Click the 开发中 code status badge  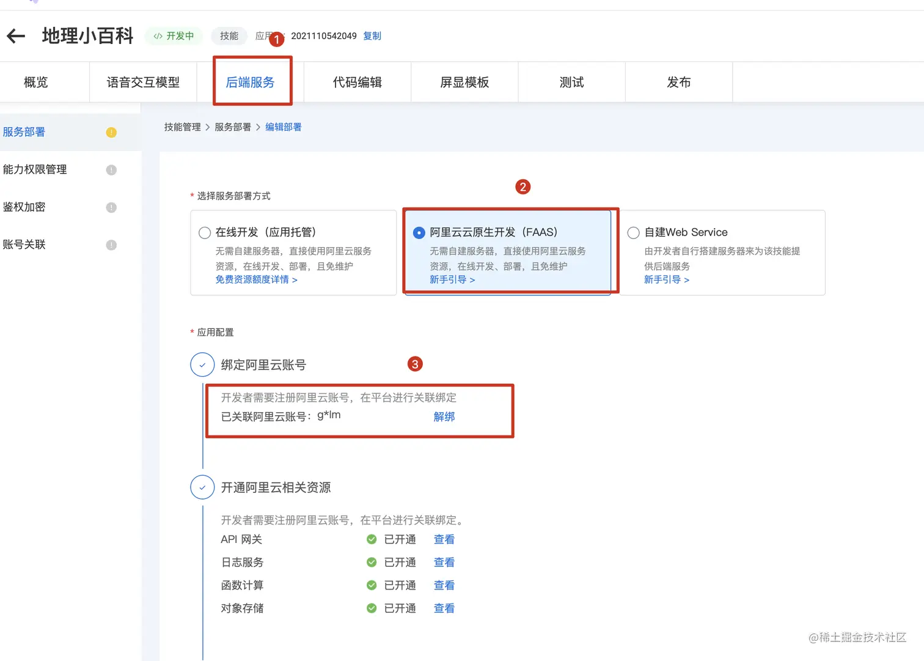(174, 36)
